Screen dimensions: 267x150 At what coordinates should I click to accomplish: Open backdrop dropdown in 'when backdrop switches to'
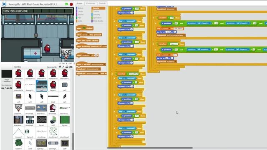(104, 47)
